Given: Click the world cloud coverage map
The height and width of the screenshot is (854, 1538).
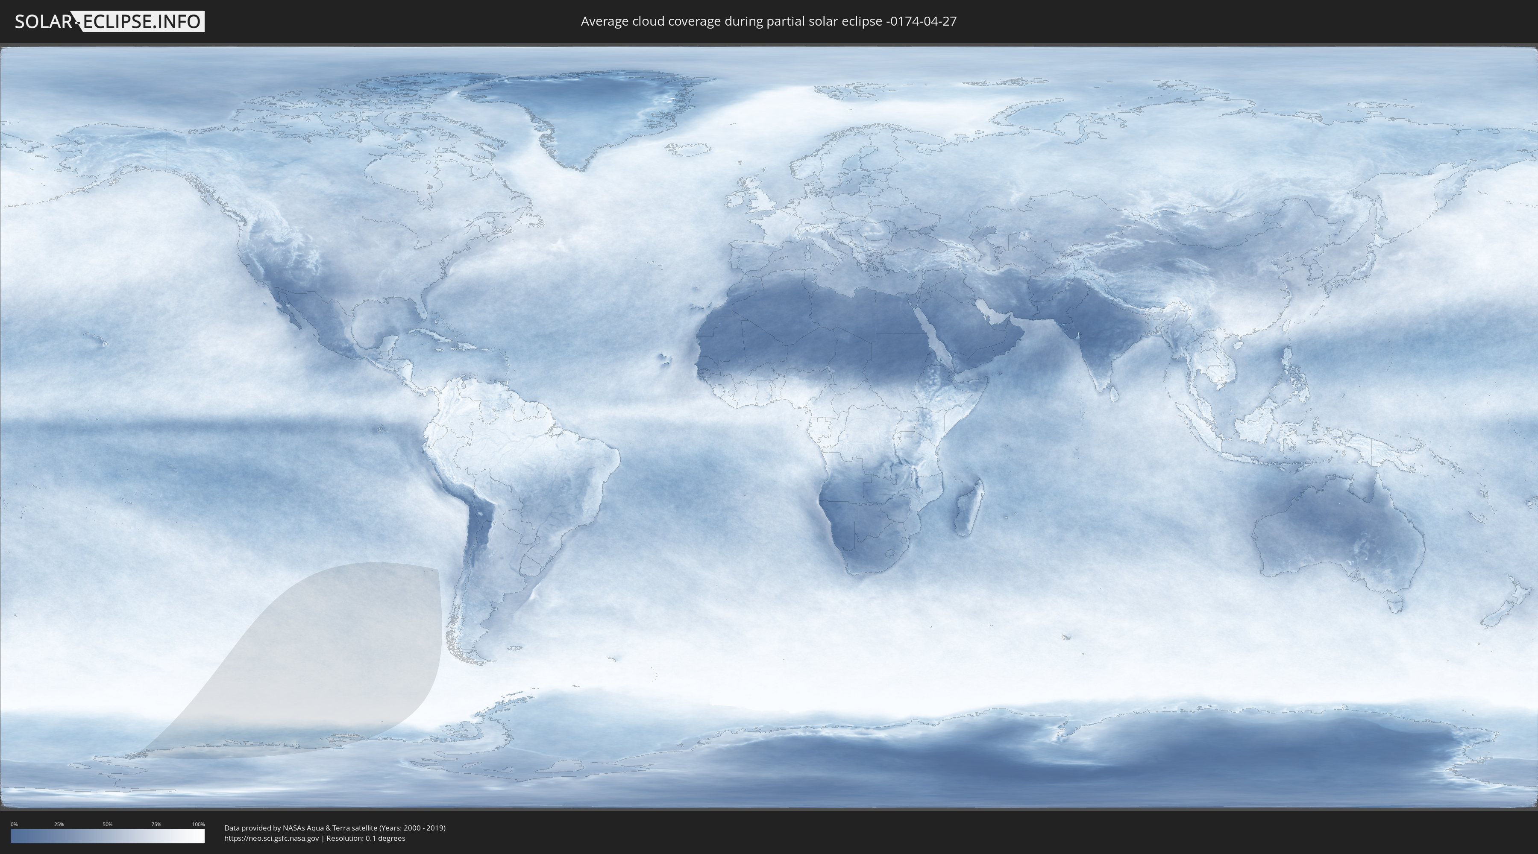Looking at the screenshot, I should click(769, 427).
